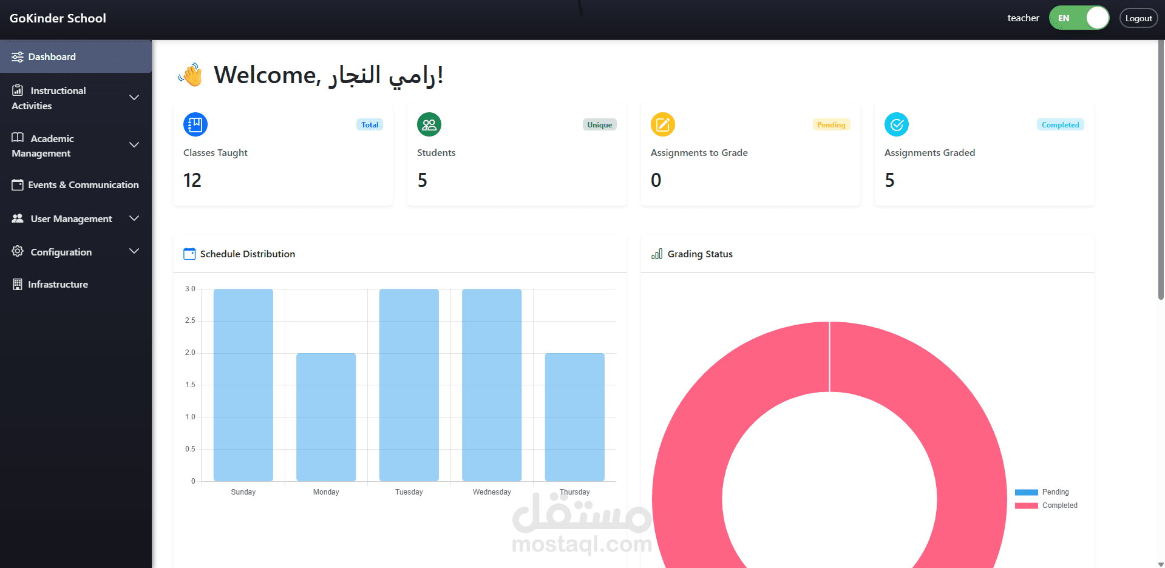Viewport: 1165px width, 568px height.
Task: Click the Dashboard sliders icon
Action: (x=18, y=57)
